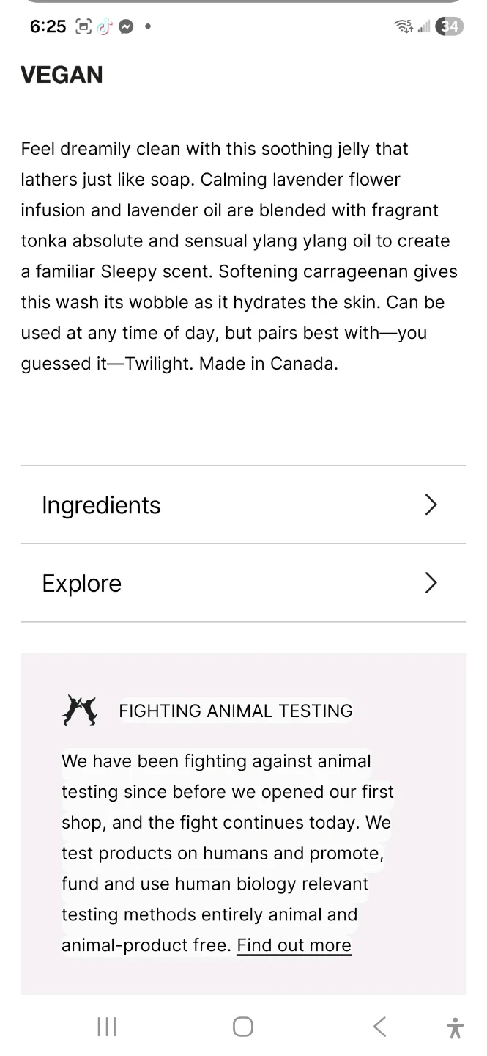Tap the Wi-Fi status icon

(404, 27)
